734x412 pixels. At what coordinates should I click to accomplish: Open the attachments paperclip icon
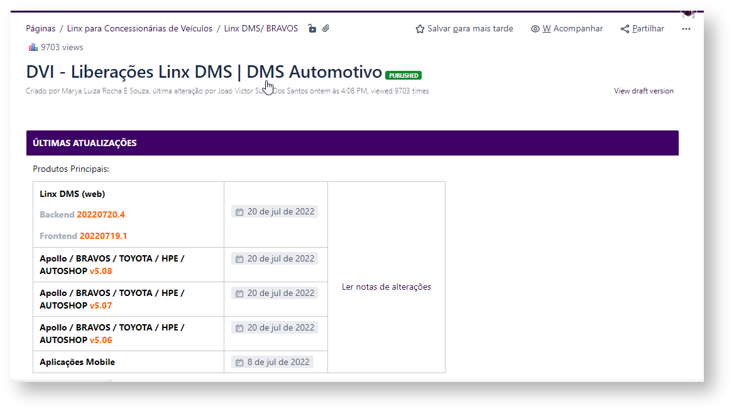point(326,28)
